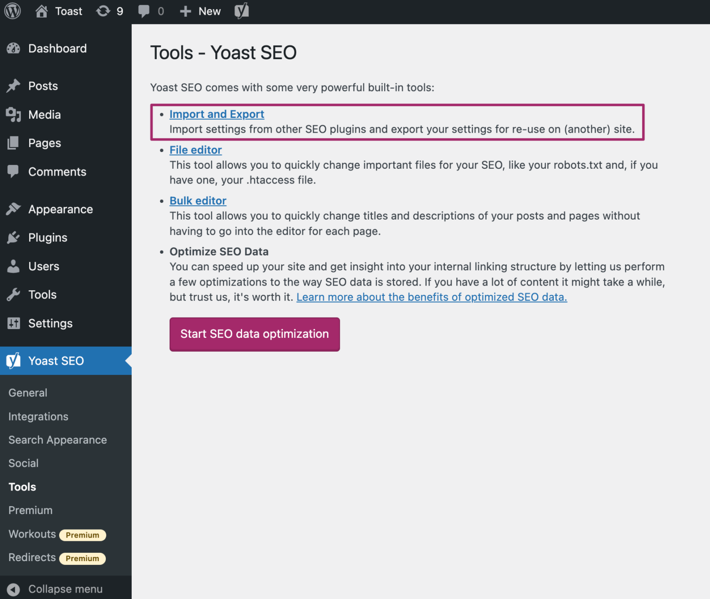Open Pages via its sidebar icon
The image size is (710, 599).
click(x=14, y=143)
